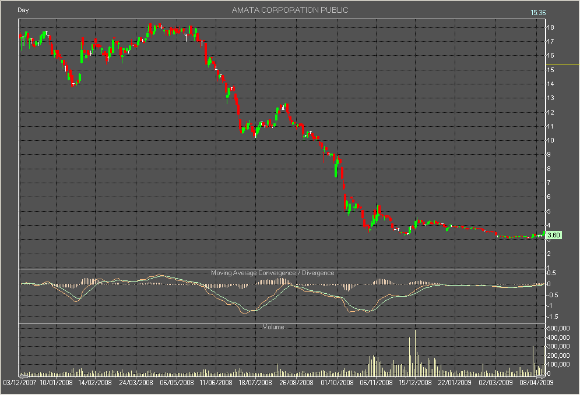Click the Volume panel label

[x=273, y=327]
